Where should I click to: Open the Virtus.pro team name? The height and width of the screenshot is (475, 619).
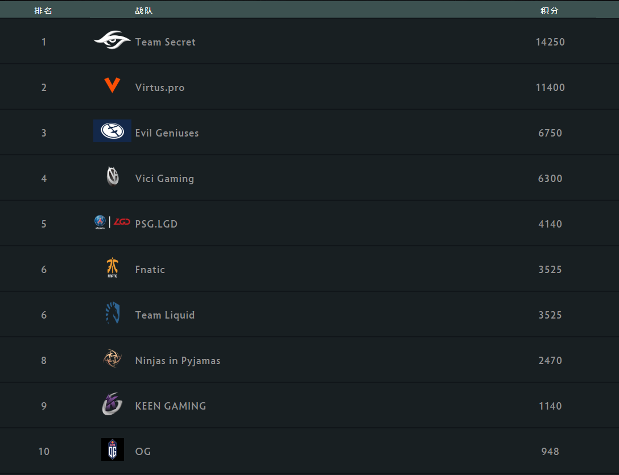[160, 87]
